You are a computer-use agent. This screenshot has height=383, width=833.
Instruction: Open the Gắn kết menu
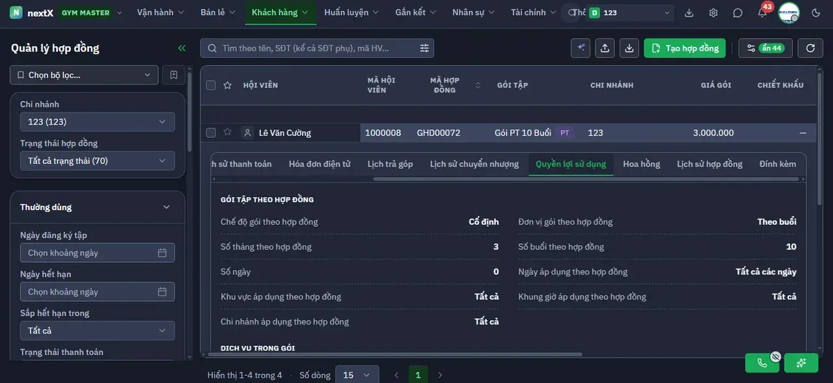pos(416,12)
